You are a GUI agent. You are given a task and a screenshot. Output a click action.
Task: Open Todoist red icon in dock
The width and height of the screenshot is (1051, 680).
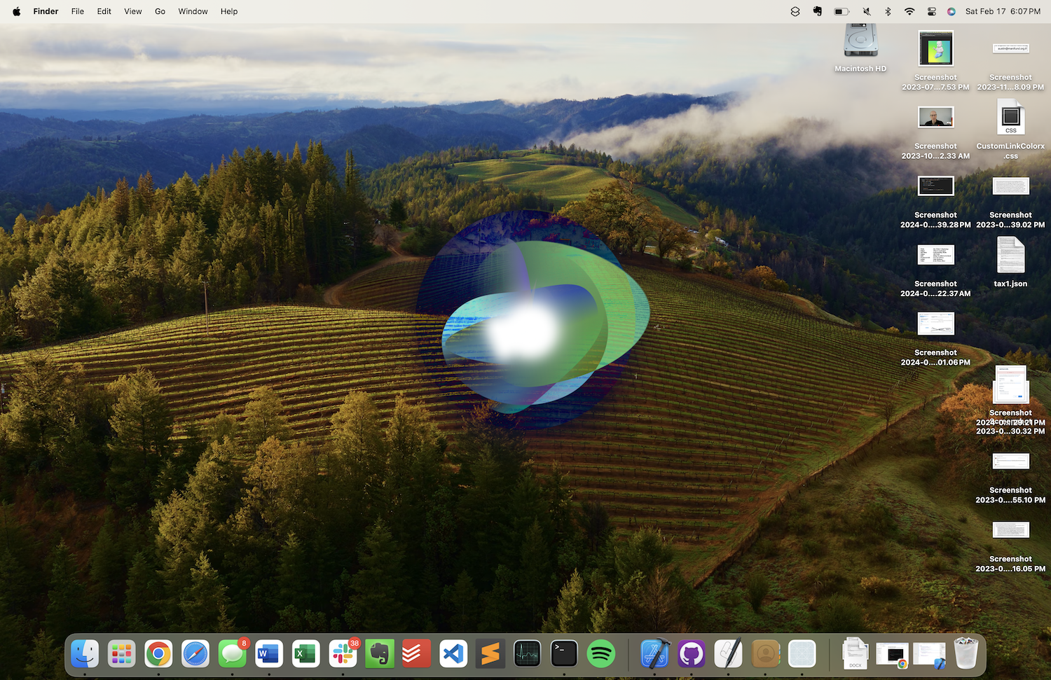click(x=416, y=654)
